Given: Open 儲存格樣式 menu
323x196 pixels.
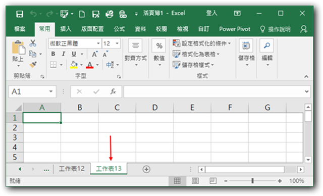Looking at the screenshot, I should [x=193, y=65].
